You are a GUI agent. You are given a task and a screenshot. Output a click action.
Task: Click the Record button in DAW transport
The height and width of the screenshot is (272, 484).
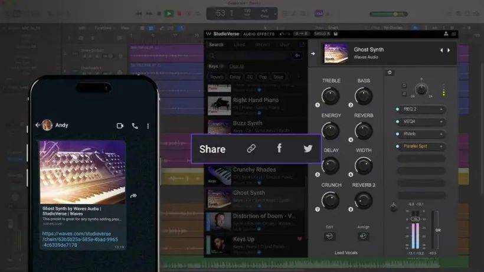[x=179, y=14]
